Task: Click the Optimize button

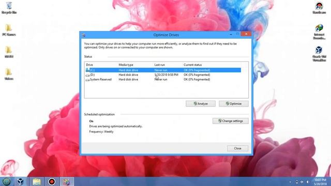Action: tap(233, 103)
